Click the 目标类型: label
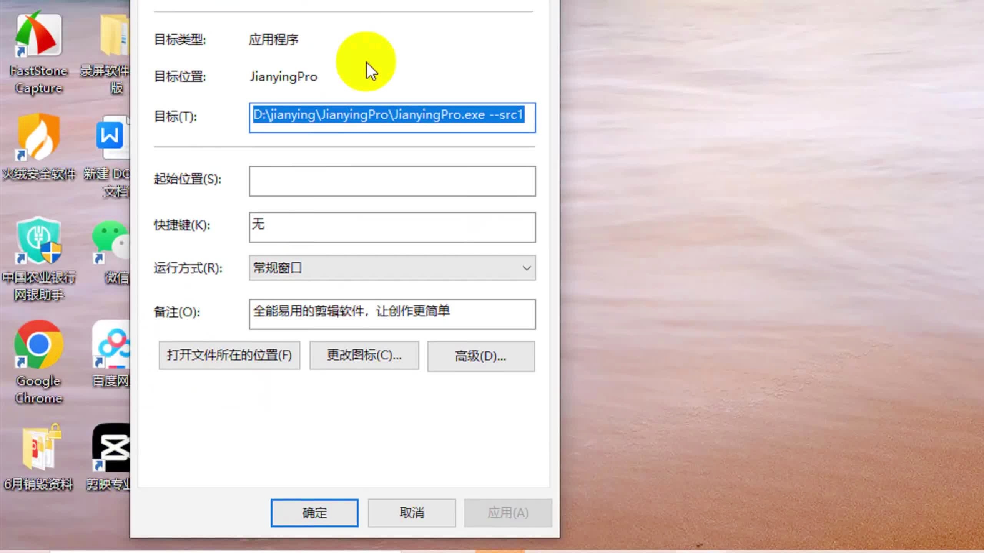 180,39
